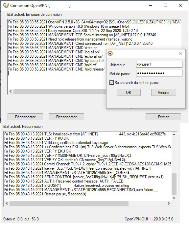Viewport: 189px width, 227px height.
Task: Click log line "CMD 'hold release'"
Action: 57,69
